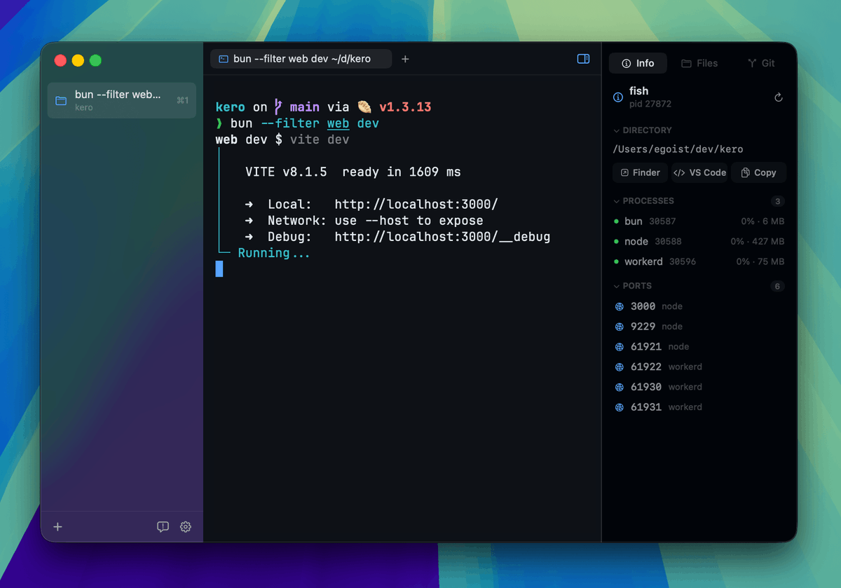
Task: Open the feedback message icon
Action: tap(163, 527)
